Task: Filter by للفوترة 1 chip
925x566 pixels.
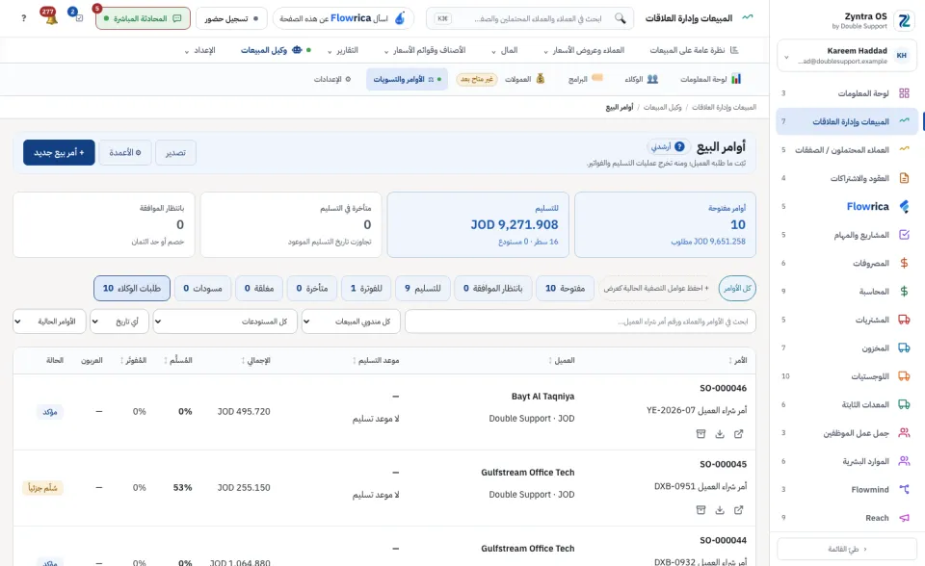Action: [366, 289]
